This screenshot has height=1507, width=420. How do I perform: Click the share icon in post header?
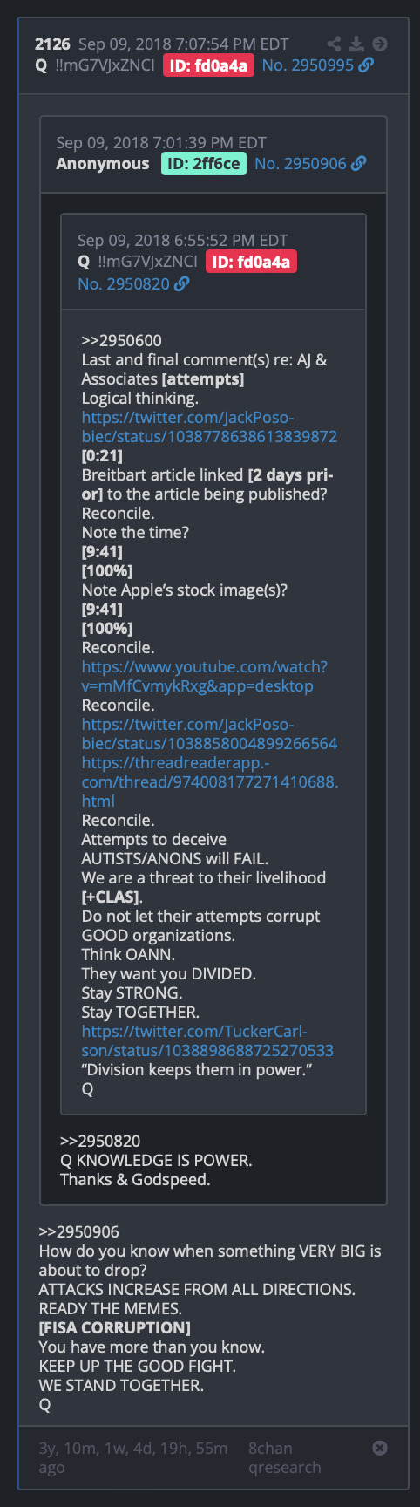(334, 44)
